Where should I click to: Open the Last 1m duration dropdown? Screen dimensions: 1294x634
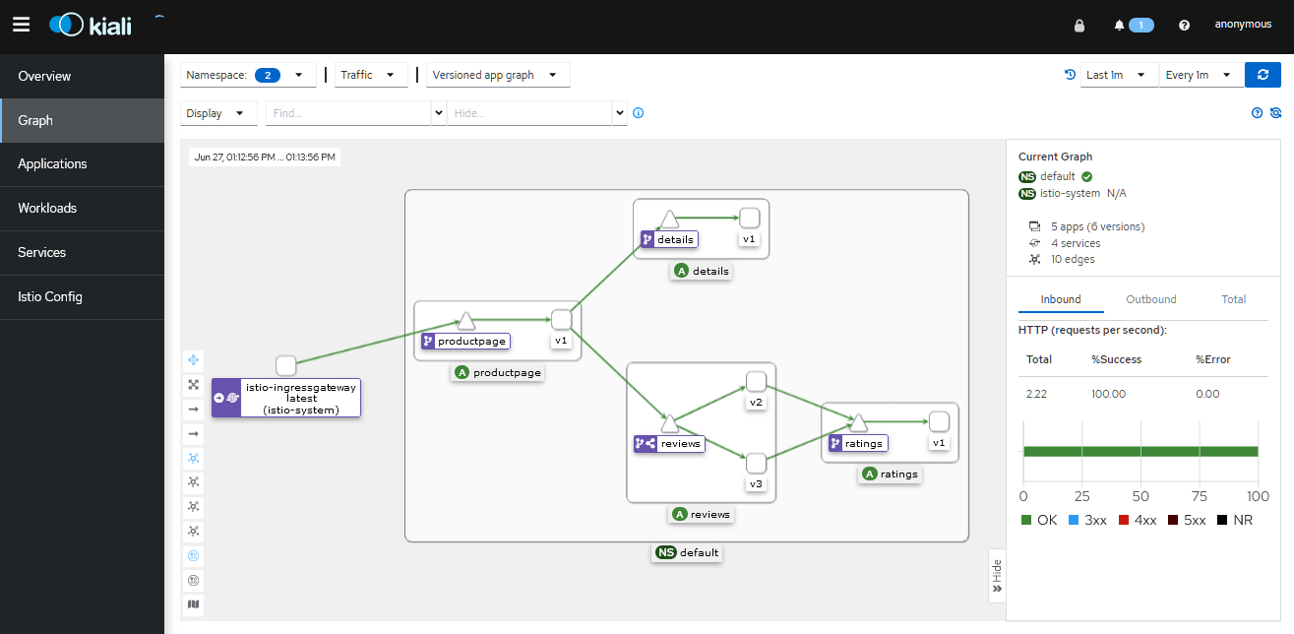(x=1117, y=75)
